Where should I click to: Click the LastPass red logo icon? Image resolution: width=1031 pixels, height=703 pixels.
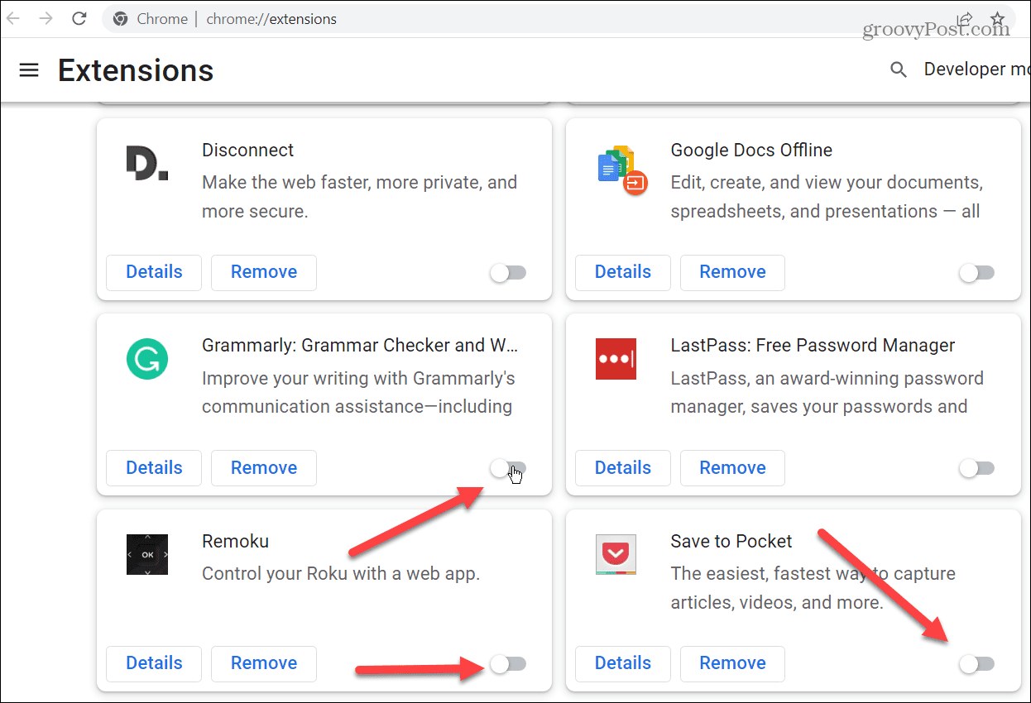[x=616, y=359]
